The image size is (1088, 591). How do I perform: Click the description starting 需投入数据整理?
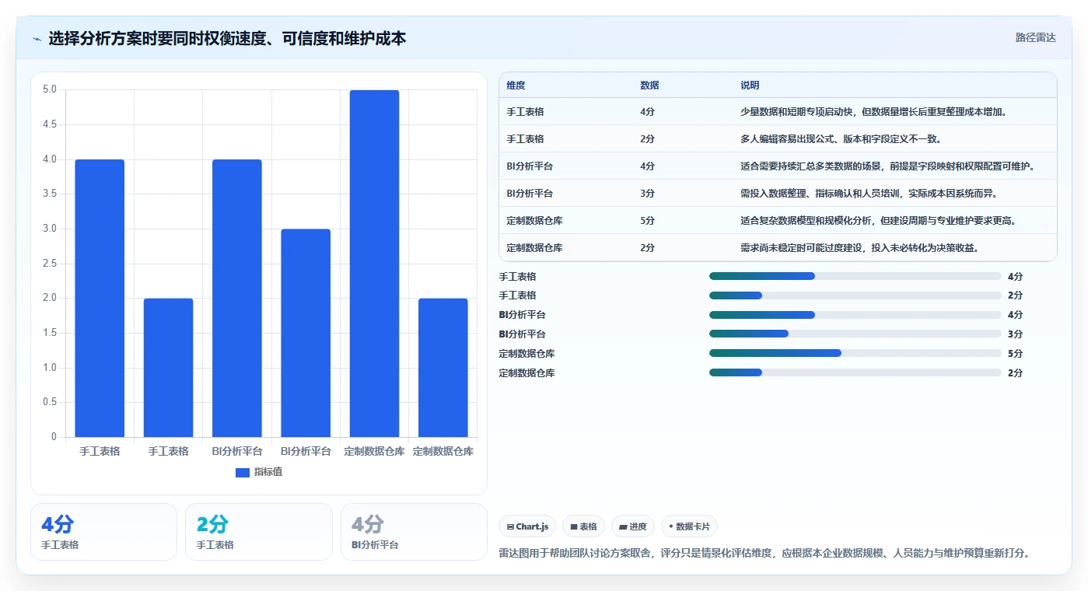[x=869, y=194]
